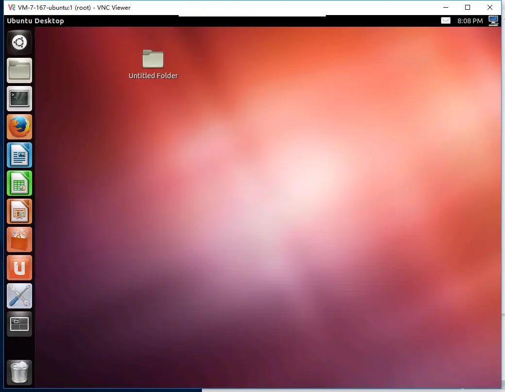
Task: Click the Untitled Folder name label
Action: tap(153, 76)
